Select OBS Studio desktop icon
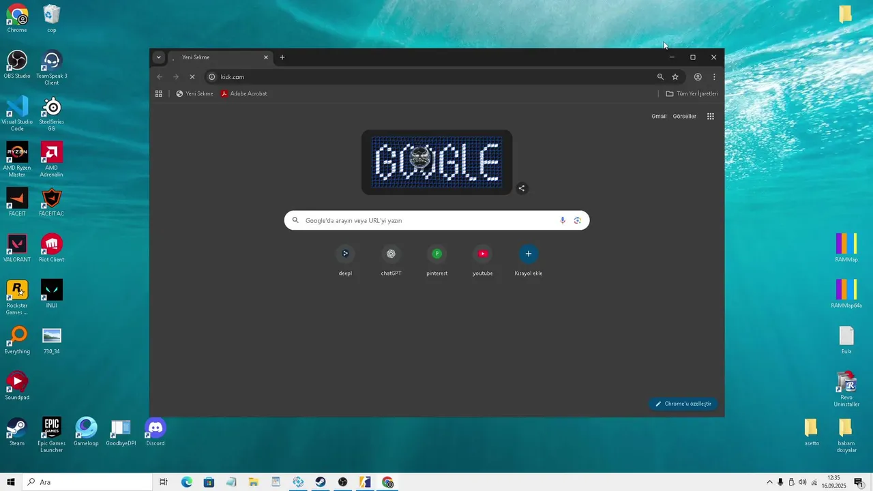Image resolution: width=873 pixels, height=491 pixels. point(17,65)
